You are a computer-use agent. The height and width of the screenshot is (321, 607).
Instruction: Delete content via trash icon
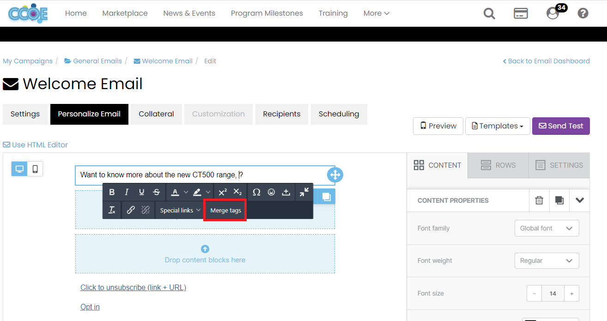click(x=539, y=200)
